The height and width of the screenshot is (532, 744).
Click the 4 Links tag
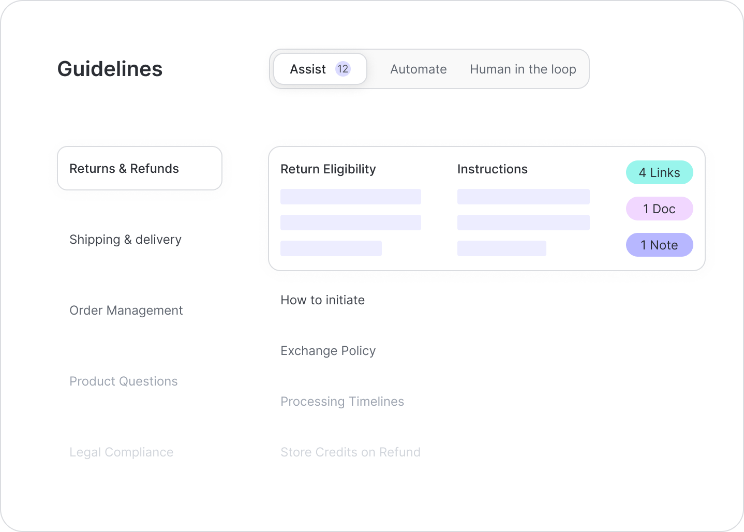click(659, 173)
